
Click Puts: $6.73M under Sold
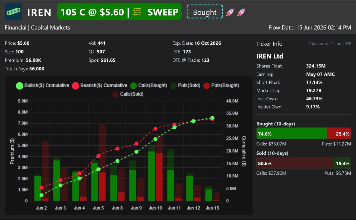338,173
